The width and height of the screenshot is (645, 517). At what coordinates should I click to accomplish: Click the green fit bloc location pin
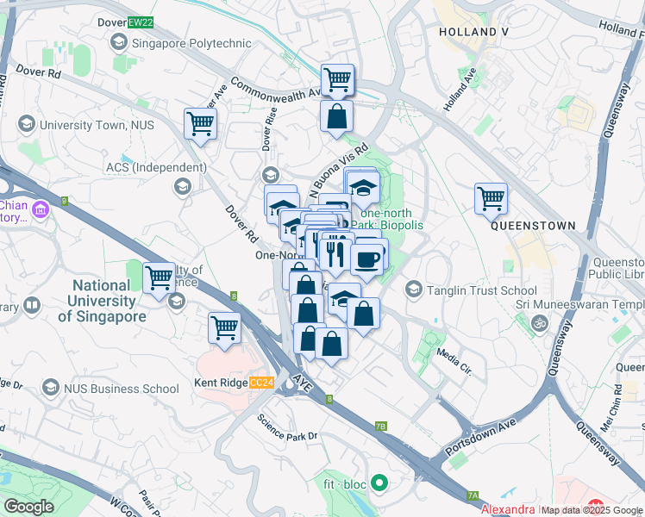(379, 483)
